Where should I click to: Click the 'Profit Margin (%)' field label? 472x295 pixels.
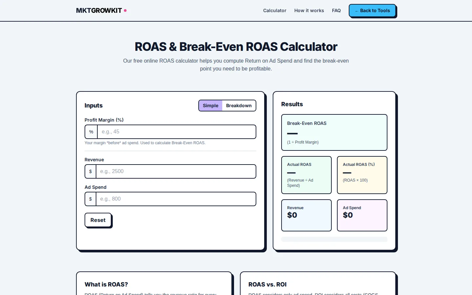[x=104, y=120]
